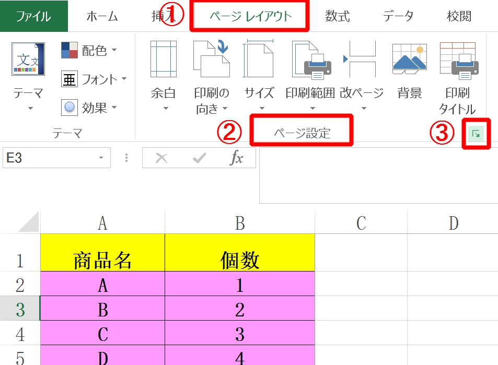Open the ページ設定 dialog launcher arrow
Screen dimensions: 498x365
(x=476, y=134)
